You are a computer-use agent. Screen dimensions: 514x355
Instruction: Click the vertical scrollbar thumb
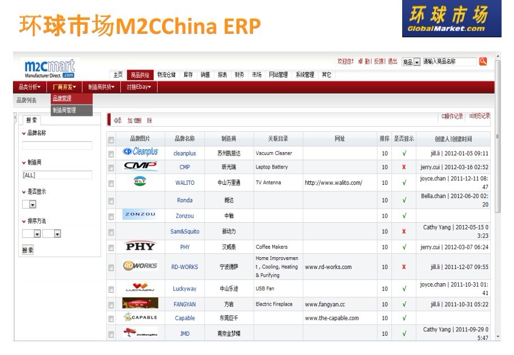(x=498, y=136)
